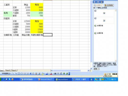Select the Oval drawing tool

pyautogui.click(x=22, y=73)
